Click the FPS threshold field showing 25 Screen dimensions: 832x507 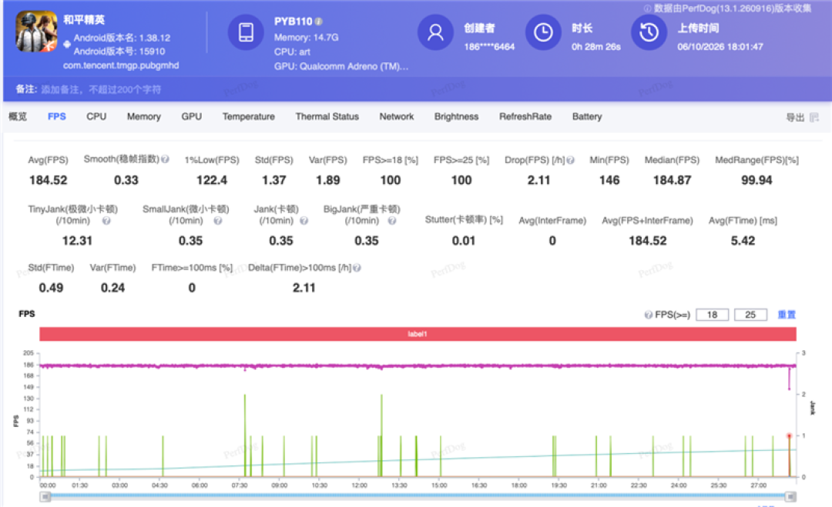(750, 315)
